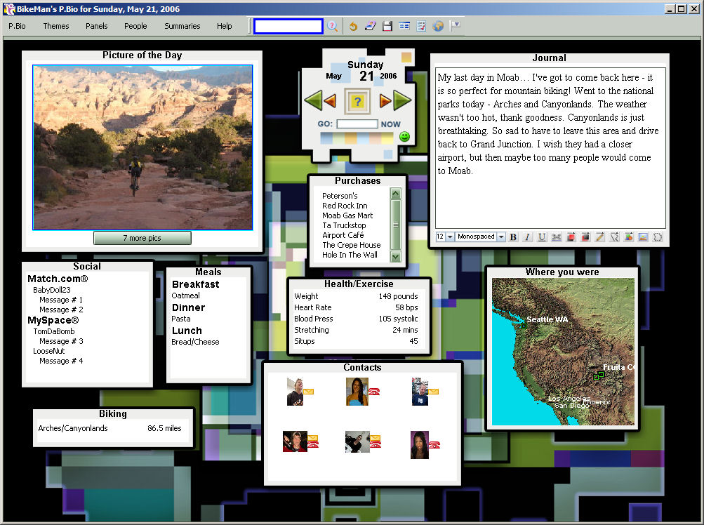
Task: Open the Summaries menu
Action: (x=182, y=26)
